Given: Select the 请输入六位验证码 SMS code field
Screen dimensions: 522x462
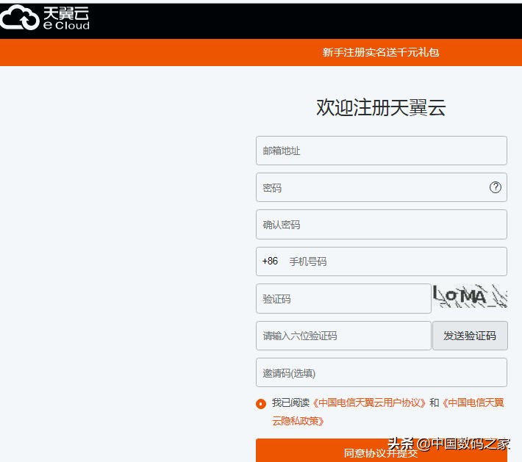Looking at the screenshot, I should (343, 336).
